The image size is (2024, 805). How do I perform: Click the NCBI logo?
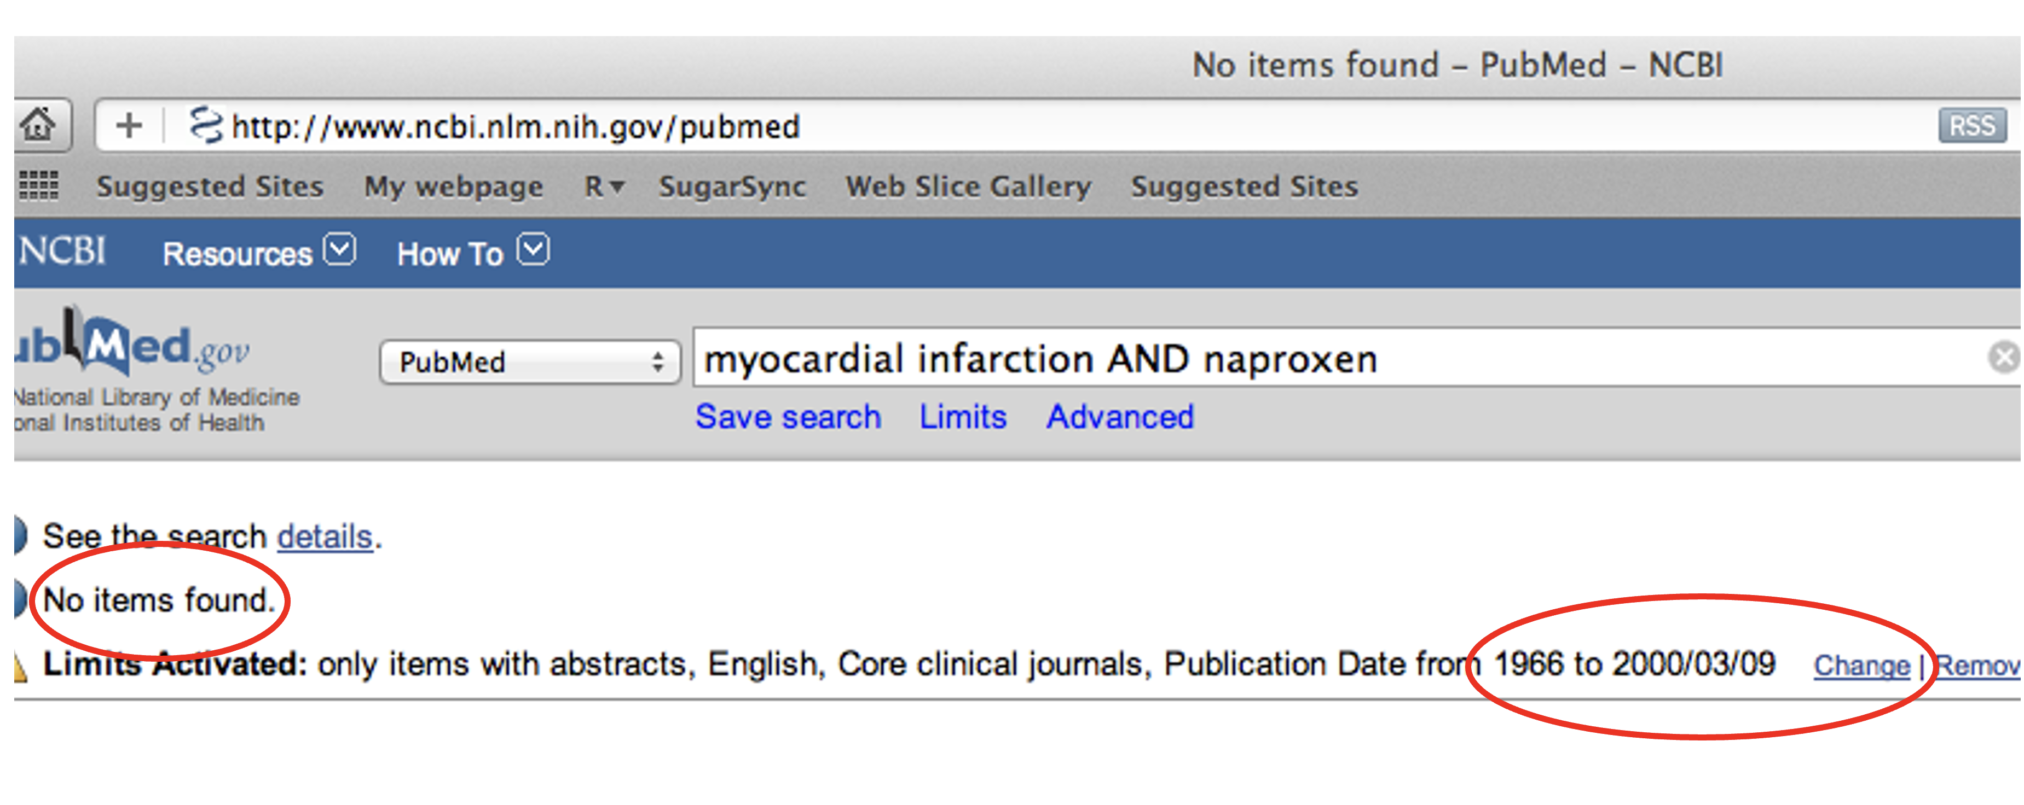[61, 252]
